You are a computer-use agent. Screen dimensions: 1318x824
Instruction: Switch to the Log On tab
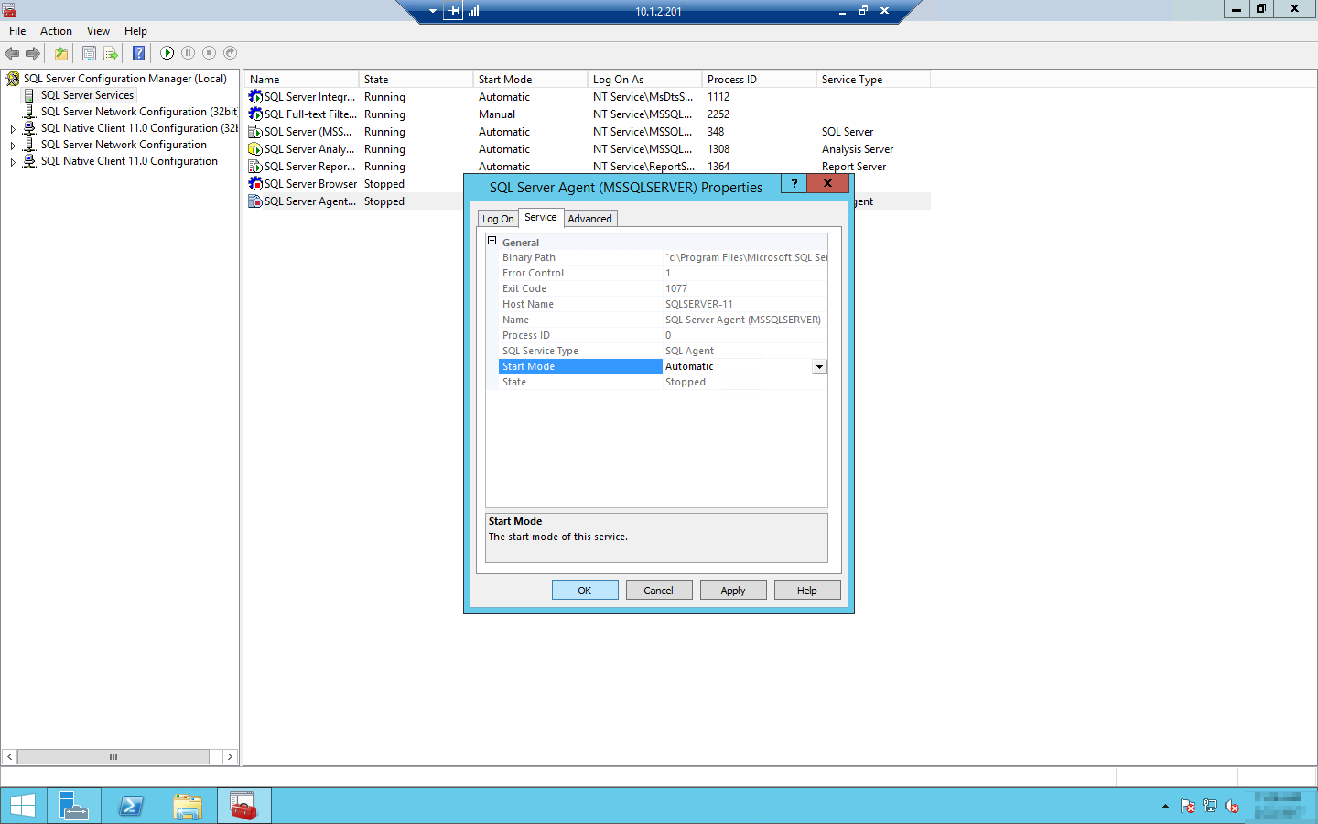[x=497, y=218]
